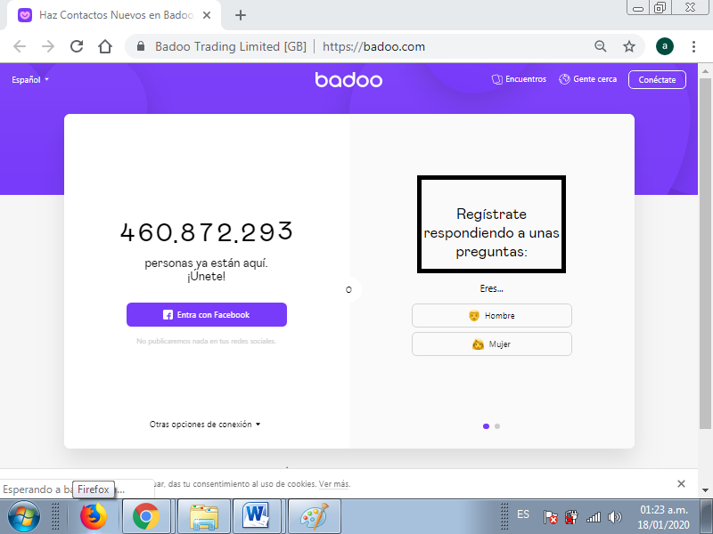Open Gente cerca section
This screenshot has height=534, width=713.
click(x=588, y=79)
